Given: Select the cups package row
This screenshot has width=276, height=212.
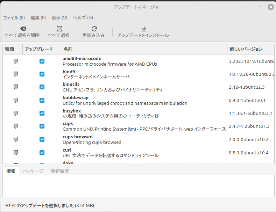Looking at the screenshot, I should [143, 126].
